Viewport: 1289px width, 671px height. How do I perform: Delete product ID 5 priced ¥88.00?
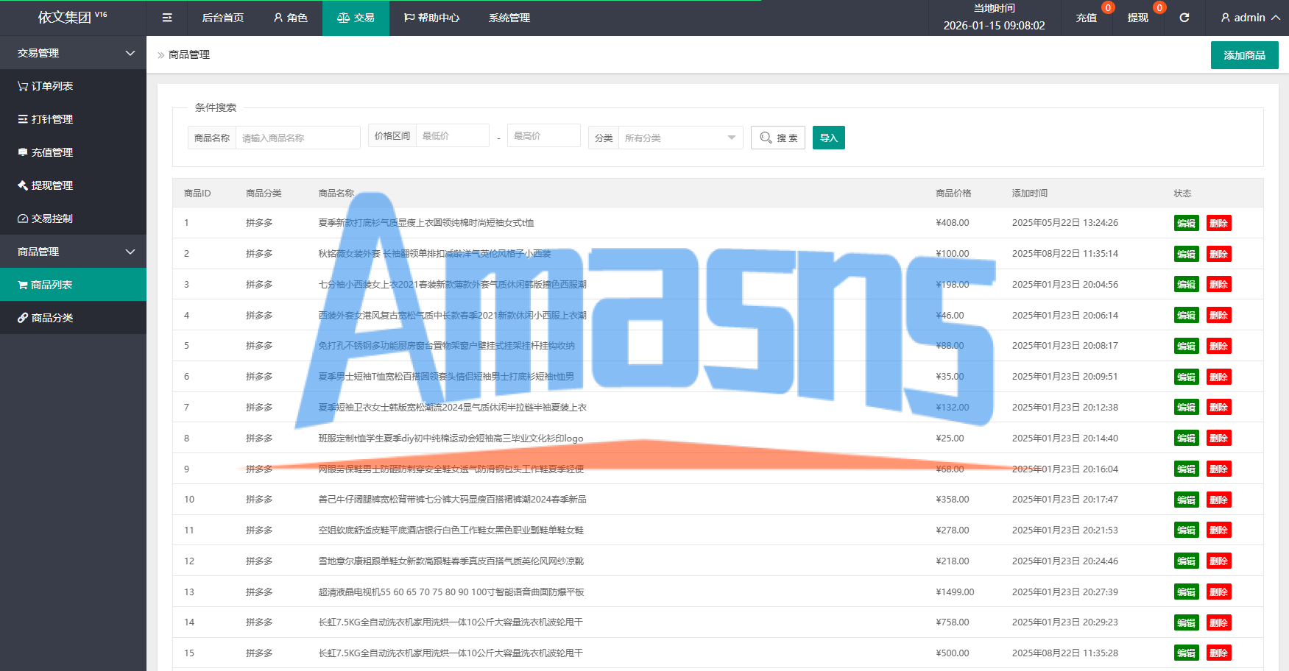[1219, 346]
